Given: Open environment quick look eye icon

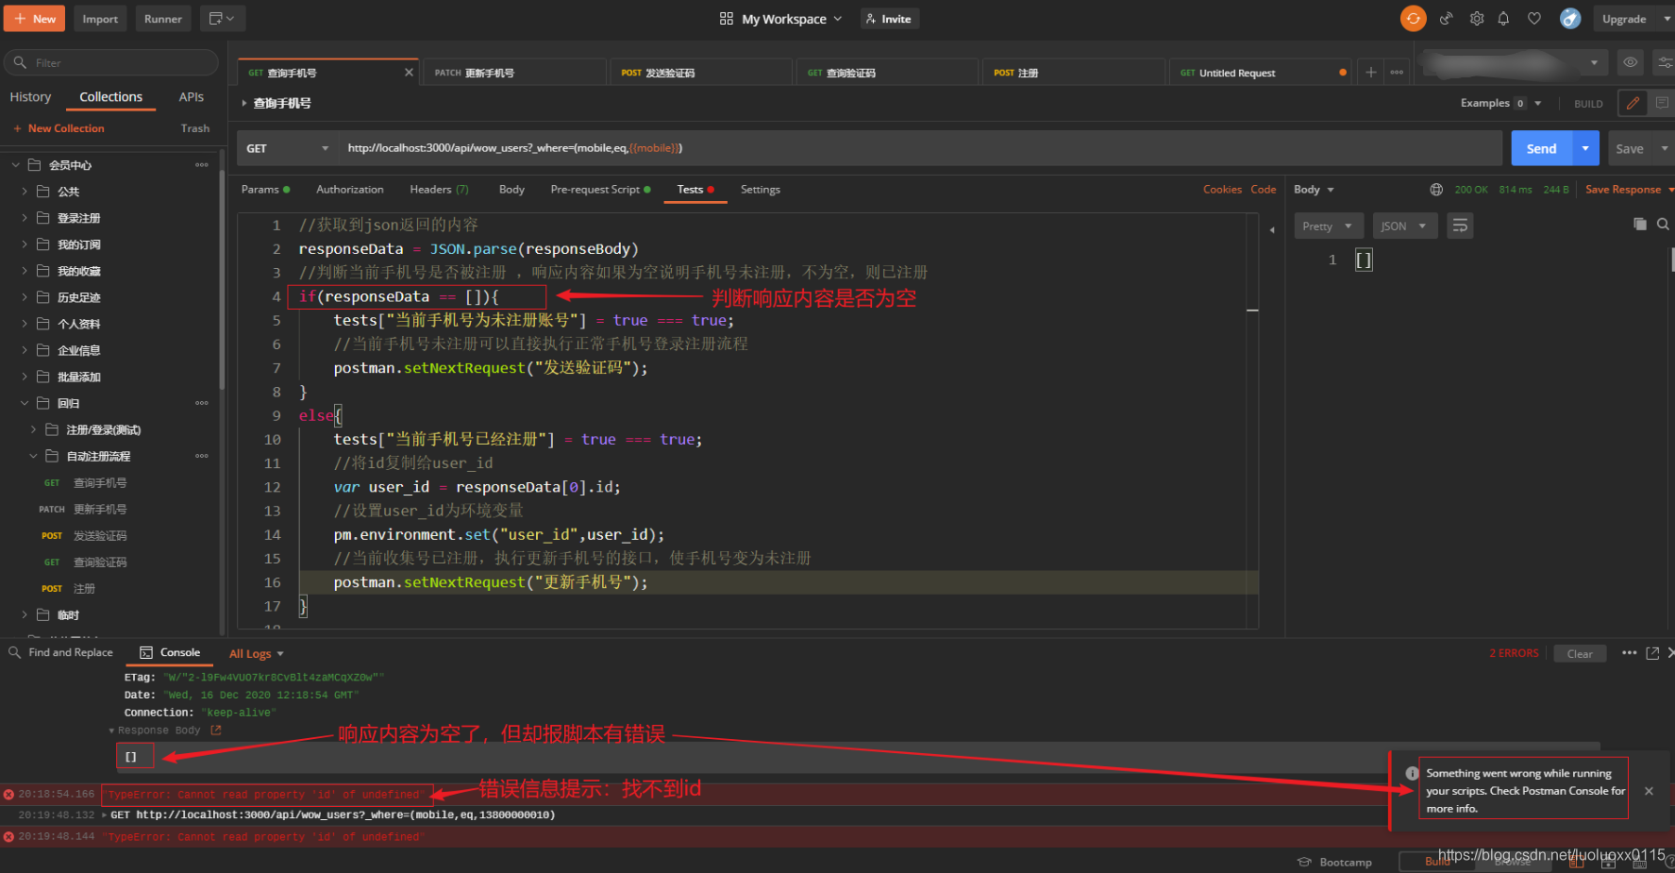Looking at the screenshot, I should click(1630, 62).
